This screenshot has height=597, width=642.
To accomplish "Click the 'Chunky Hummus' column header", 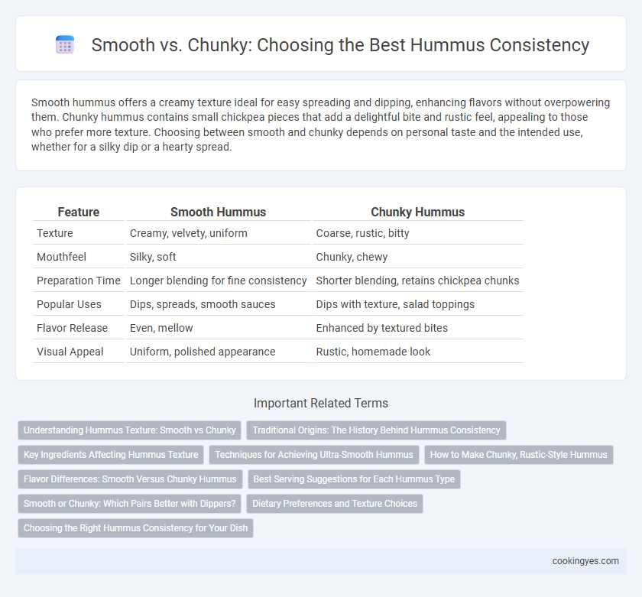I will [417, 212].
